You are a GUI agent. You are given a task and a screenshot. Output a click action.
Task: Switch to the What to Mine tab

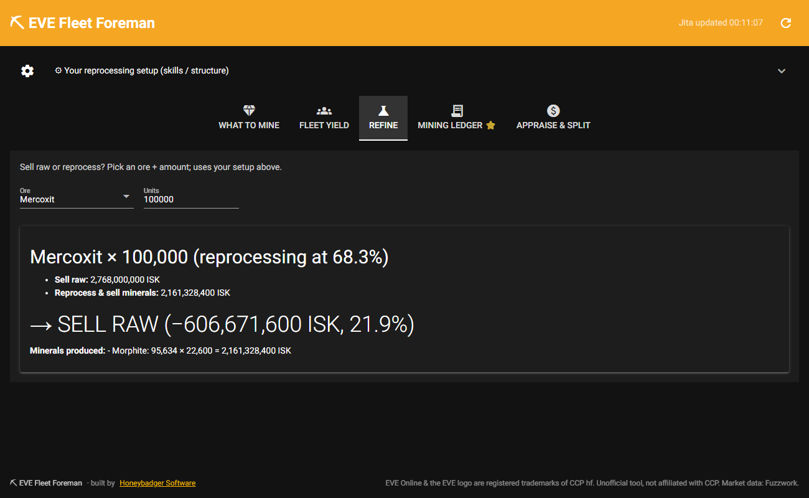pos(249,118)
